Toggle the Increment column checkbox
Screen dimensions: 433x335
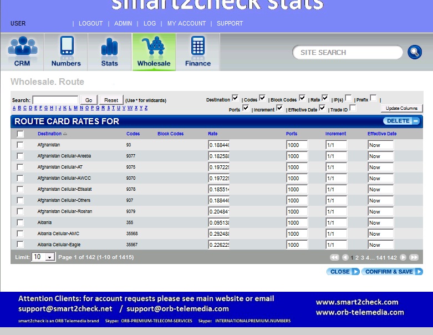click(279, 108)
